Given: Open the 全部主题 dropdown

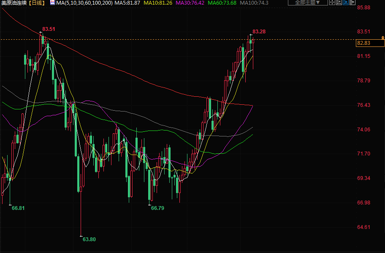Looking at the screenshot, I should [x=308, y=3].
